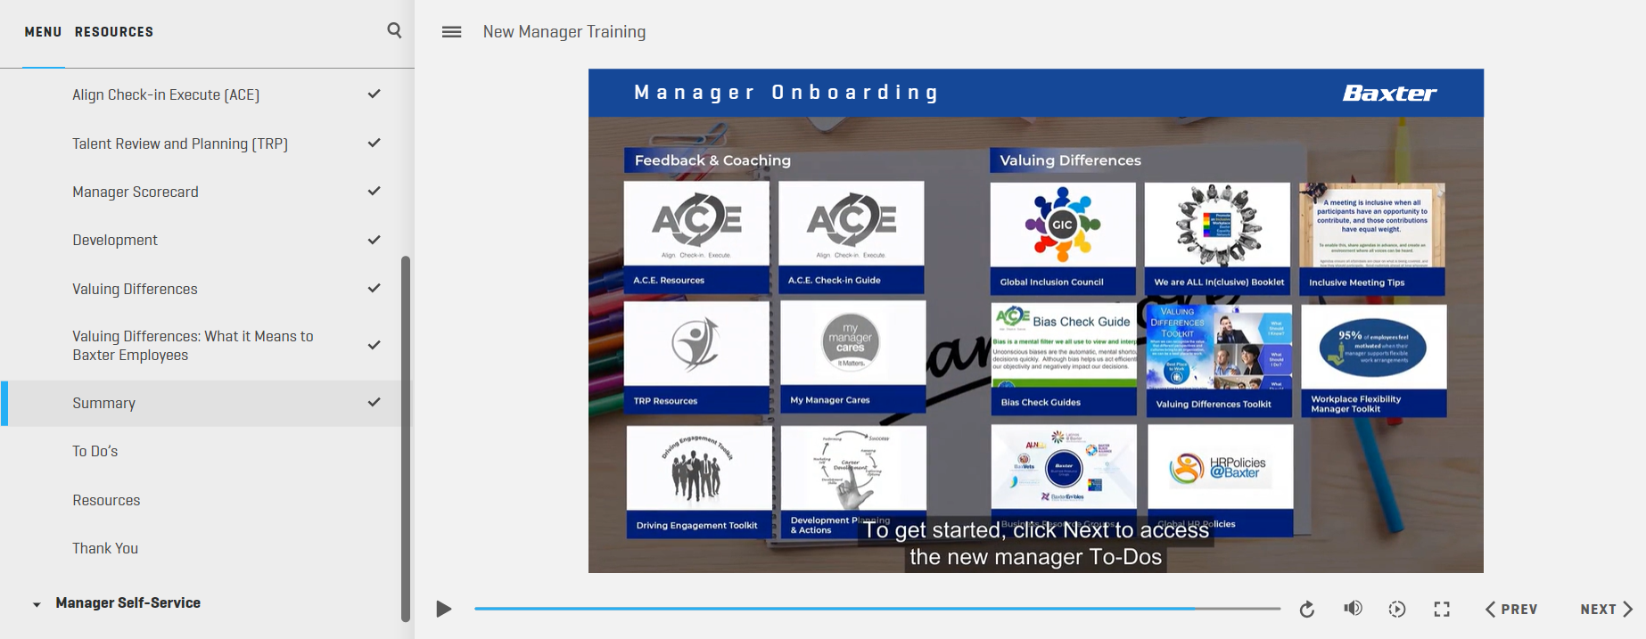Screen dimensions: 1646x639
Task: Play the course video
Action: (443, 609)
